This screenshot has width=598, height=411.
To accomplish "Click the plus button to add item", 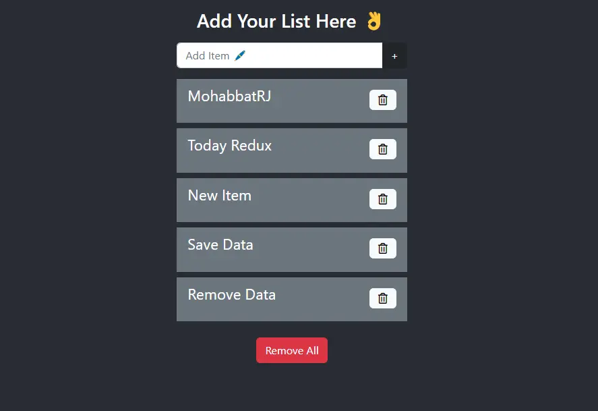I will click(x=394, y=56).
